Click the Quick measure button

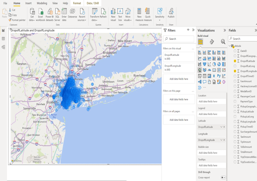148,15
